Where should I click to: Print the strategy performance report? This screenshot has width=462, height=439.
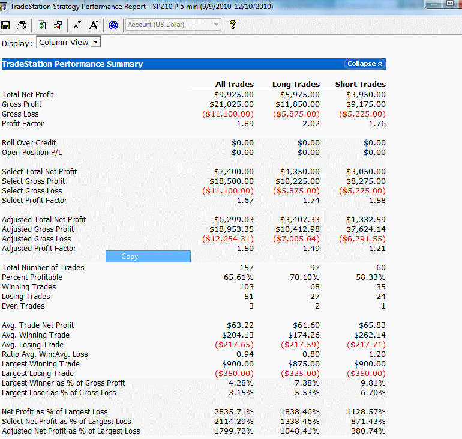(21, 25)
